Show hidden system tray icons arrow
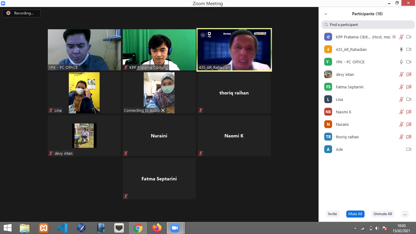 coord(355,228)
